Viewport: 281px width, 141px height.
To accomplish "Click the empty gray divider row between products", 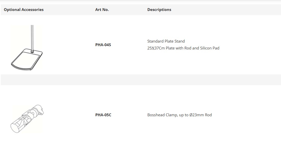I will (x=141, y=80).
